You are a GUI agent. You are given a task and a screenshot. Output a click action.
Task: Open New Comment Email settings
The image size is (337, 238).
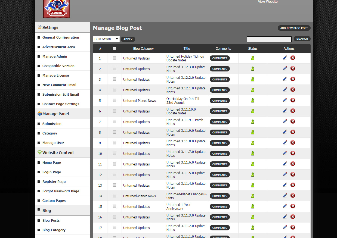[x=59, y=85]
